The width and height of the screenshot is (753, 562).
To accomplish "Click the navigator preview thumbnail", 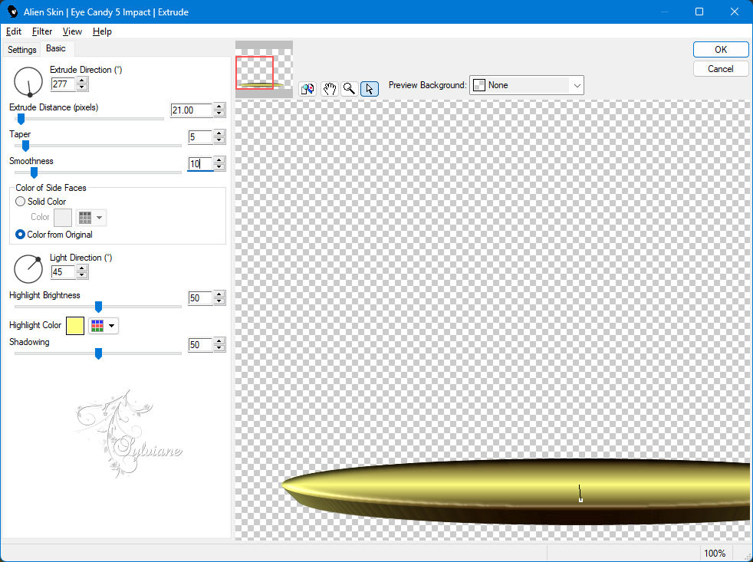I will point(264,70).
